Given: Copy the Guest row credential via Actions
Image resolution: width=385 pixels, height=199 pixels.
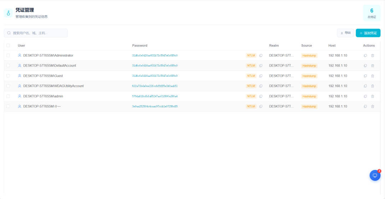Looking at the screenshot, I should click(365, 76).
